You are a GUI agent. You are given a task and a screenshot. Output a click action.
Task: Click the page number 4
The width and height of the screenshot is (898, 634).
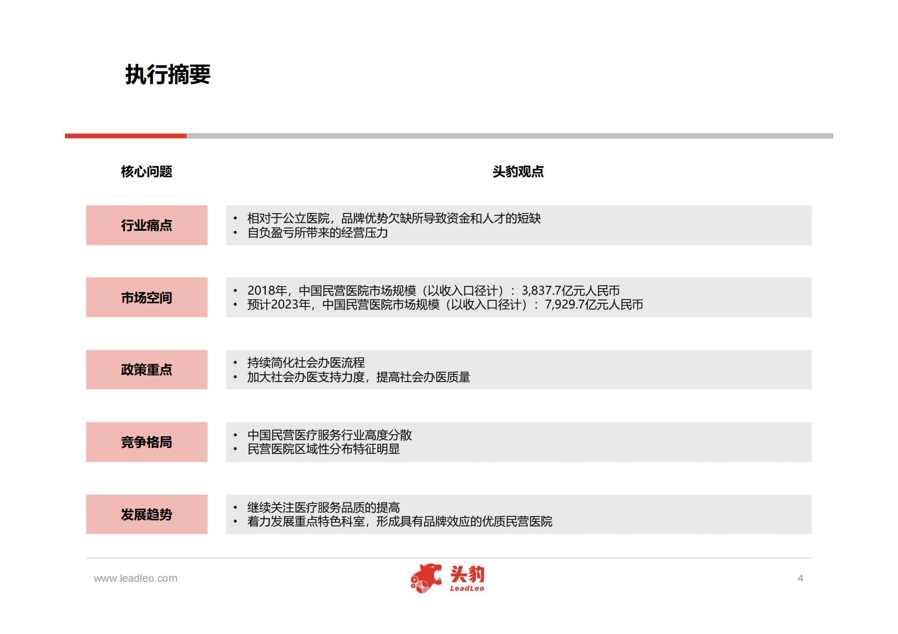[x=800, y=578]
